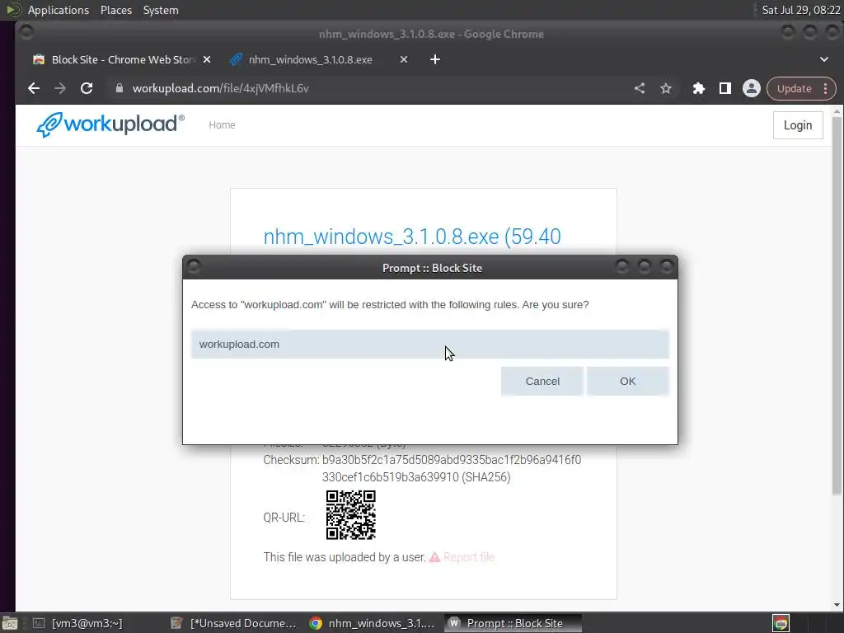Click the Login button
The height and width of the screenshot is (633, 844).
[x=798, y=125]
